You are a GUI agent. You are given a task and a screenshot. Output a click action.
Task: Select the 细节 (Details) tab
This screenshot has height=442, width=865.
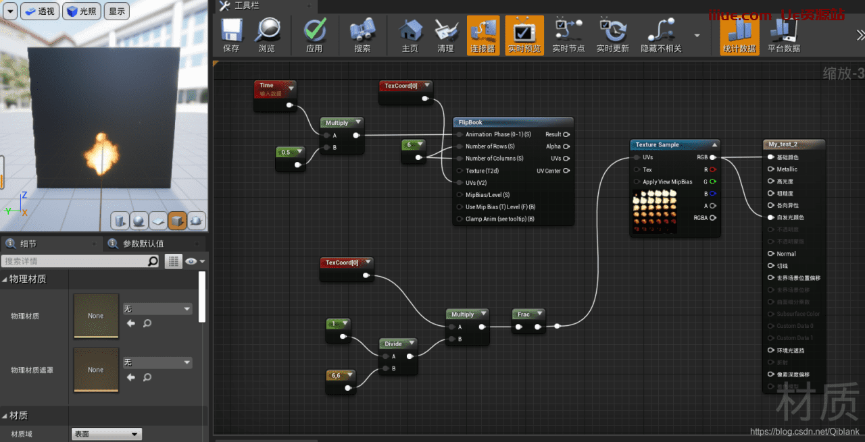tap(28, 244)
